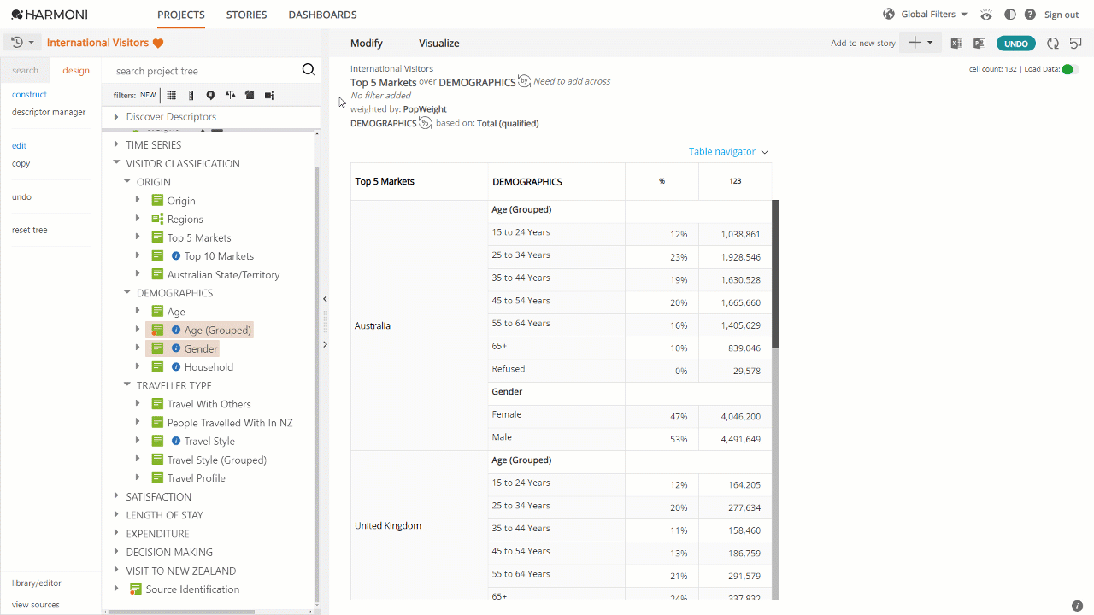Expand the SATISFACTION group
Screen dimensions: 1094x615
[117, 497]
